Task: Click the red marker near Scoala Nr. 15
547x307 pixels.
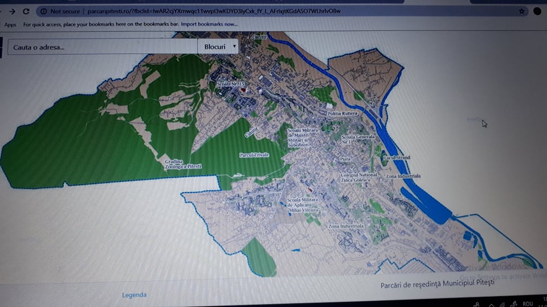Action: pos(243,90)
